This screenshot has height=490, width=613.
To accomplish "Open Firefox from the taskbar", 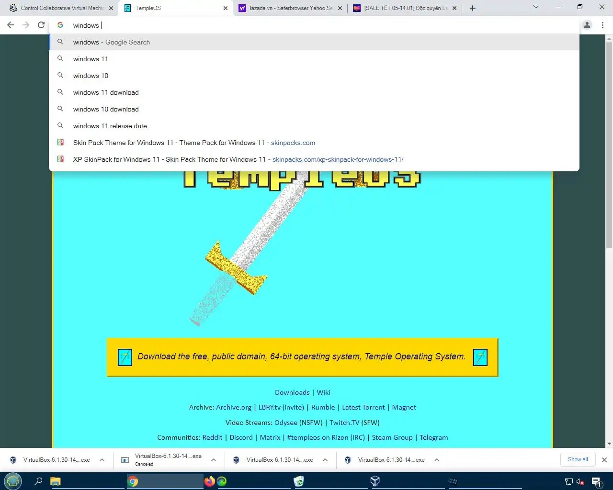I will pyautogui.click(x=209, y=481).
